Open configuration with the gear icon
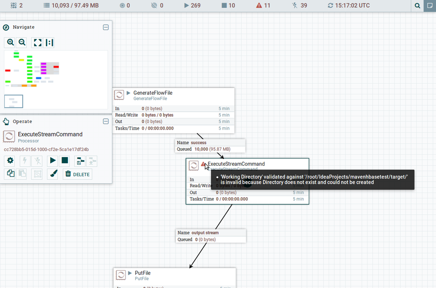This screenshot has height=288, width=436. (x=10, y=161)
